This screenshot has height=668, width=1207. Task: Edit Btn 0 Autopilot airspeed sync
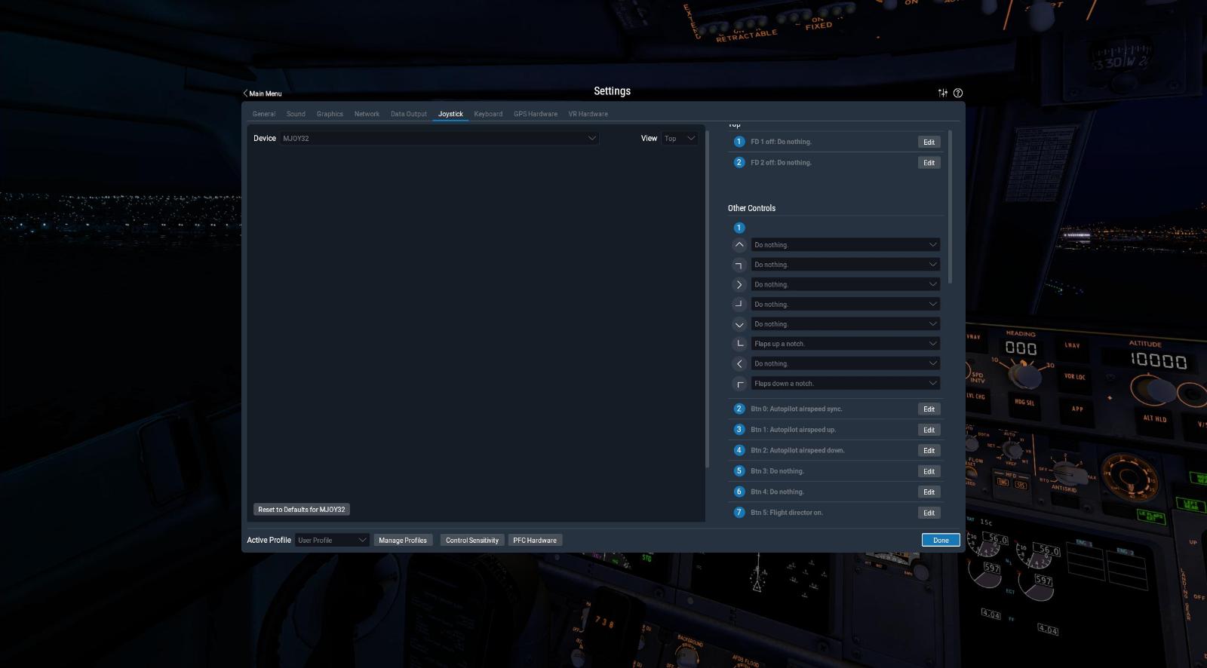[929, 409]
